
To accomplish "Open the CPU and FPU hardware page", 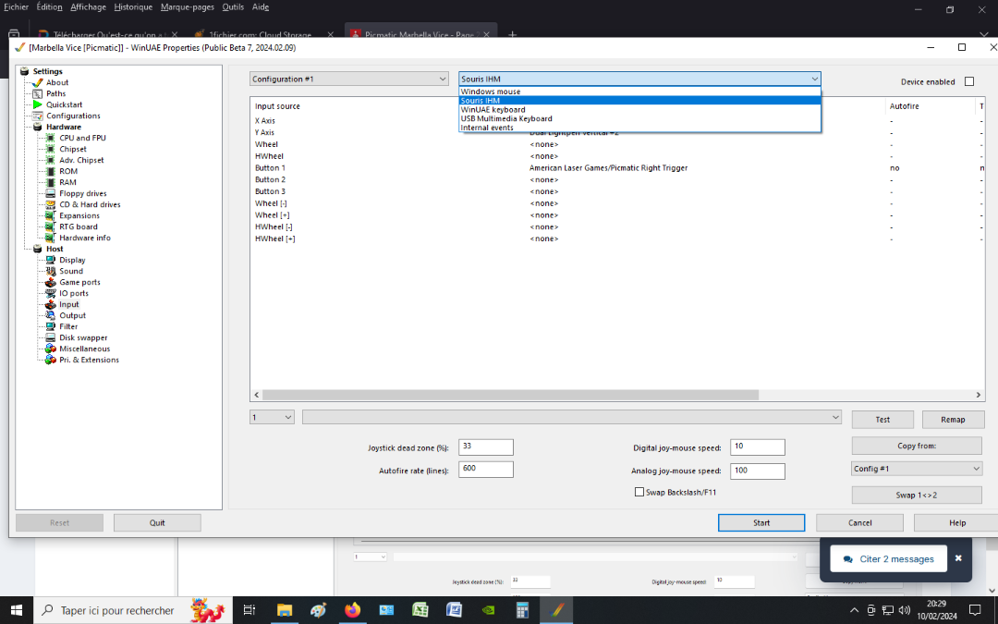I will [81, 138].
